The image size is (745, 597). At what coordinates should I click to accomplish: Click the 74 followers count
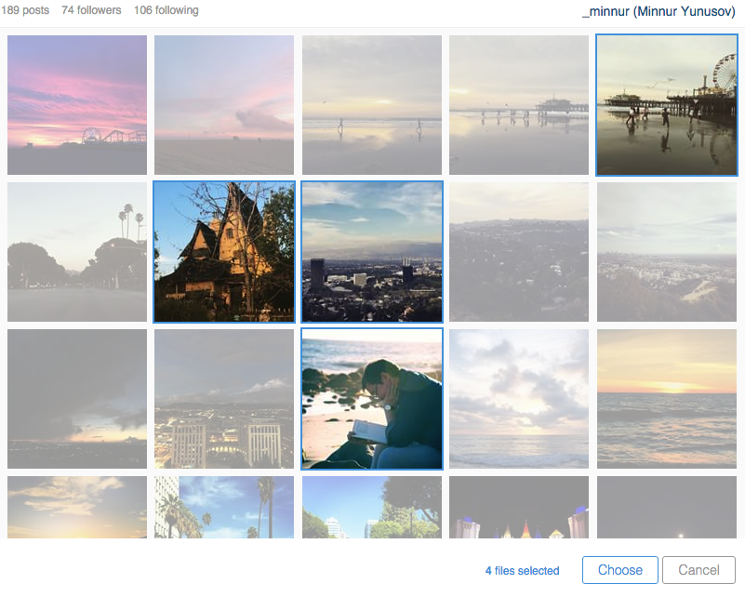[91, 10]
